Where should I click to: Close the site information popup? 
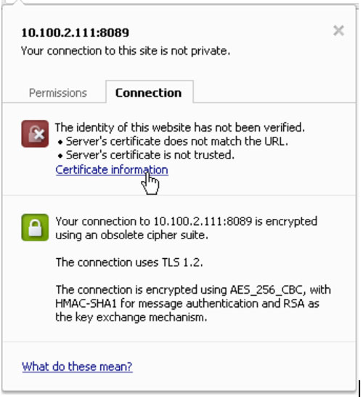[x=338, y=31]
